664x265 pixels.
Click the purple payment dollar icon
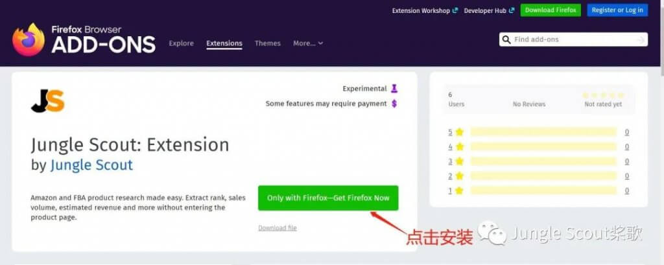pyautogui.click(x=394, y=103)
